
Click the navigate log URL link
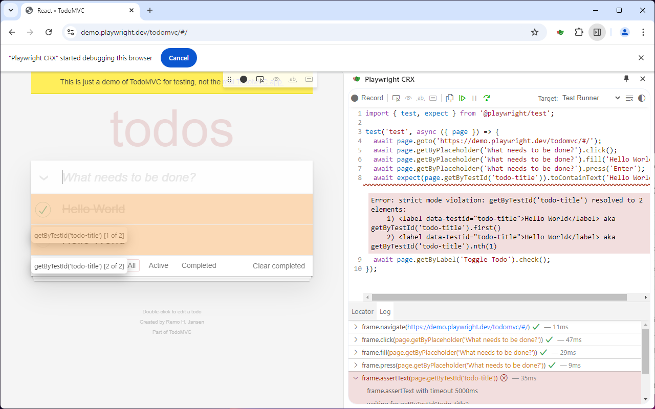(467, 327)
